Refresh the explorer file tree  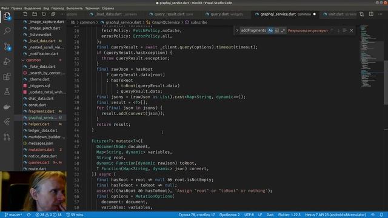click(44, 14)
